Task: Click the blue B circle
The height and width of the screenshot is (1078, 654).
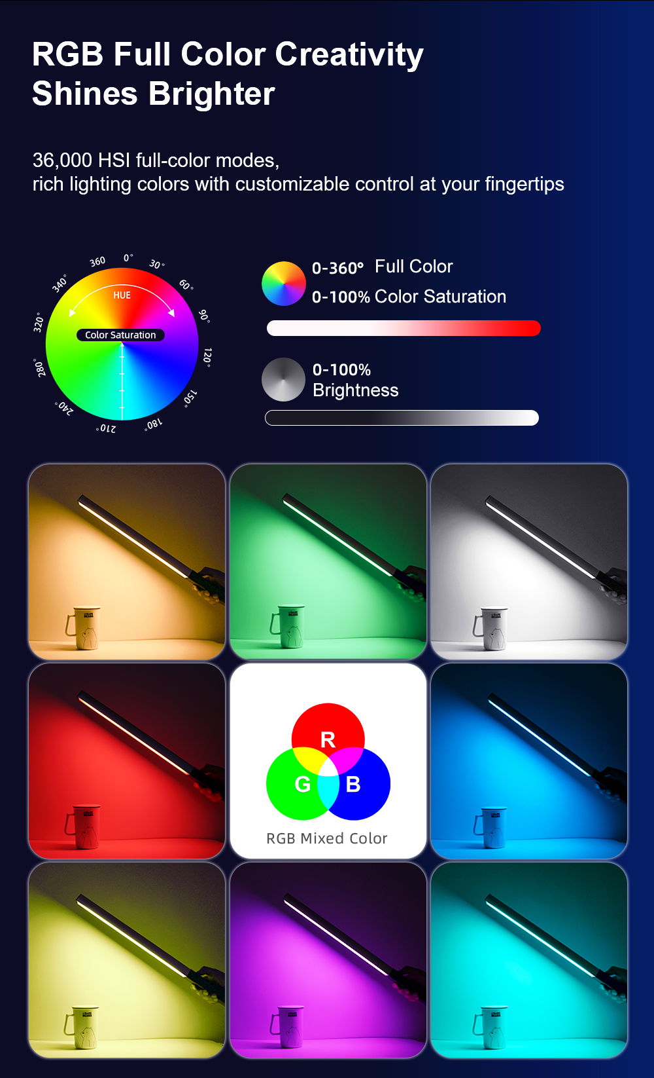Action: click(353, 784)
